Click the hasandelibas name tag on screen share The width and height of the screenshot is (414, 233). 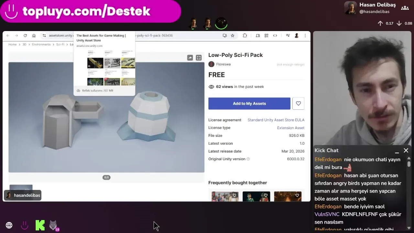click(x=23, y=195)
